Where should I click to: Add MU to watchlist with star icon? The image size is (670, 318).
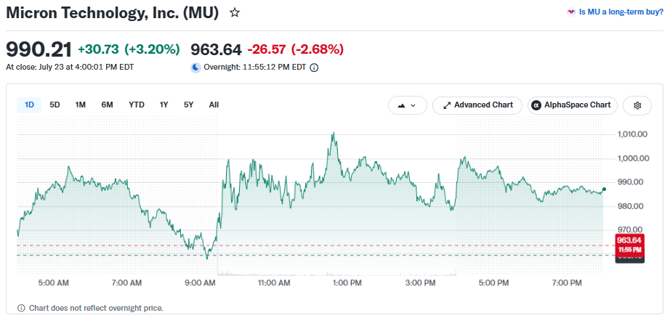tap(235, 13)
